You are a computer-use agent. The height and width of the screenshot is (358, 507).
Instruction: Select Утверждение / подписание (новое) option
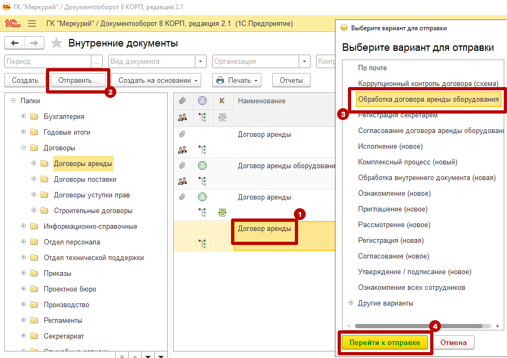414,271
